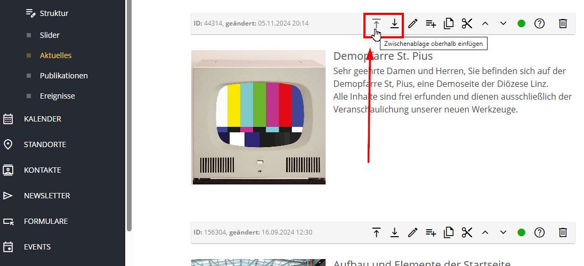Copy entry 44314 to clipboard
The height and width of the screenshot is (266, 584).
pos(449,23)
